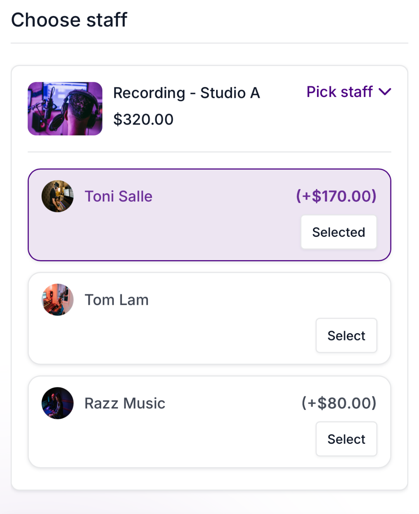Image resolution: width=419 pixels, height=514 pixels.
Task: Click the Choose staff heading
Action: [69, 20]
